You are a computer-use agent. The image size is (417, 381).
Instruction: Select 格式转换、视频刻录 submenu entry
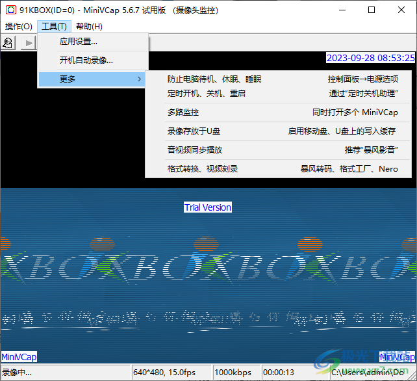(278, 169)
